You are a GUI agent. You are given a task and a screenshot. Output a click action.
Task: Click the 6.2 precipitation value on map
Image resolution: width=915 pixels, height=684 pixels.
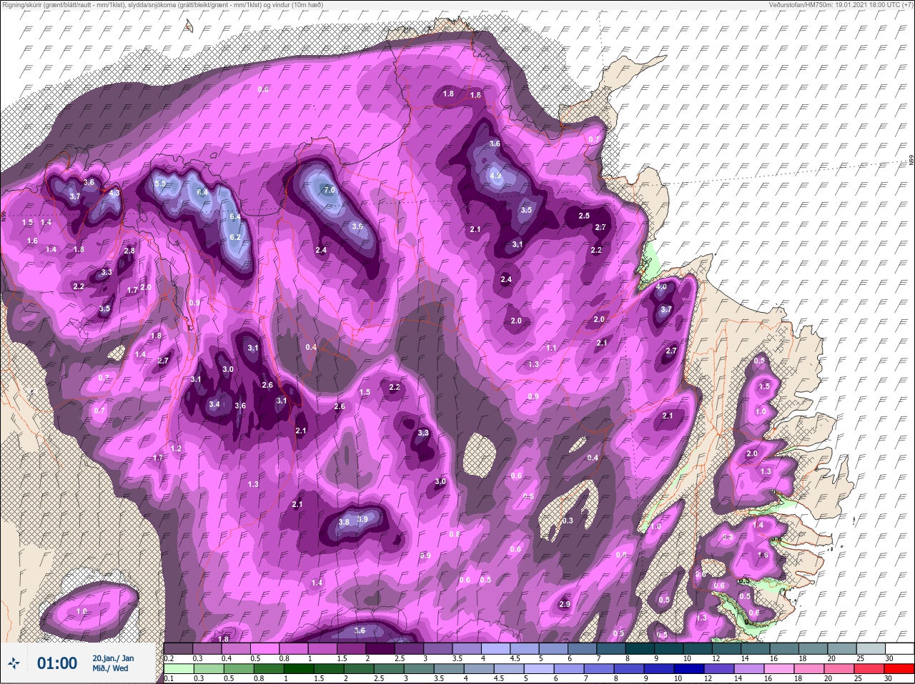[234, 238]
